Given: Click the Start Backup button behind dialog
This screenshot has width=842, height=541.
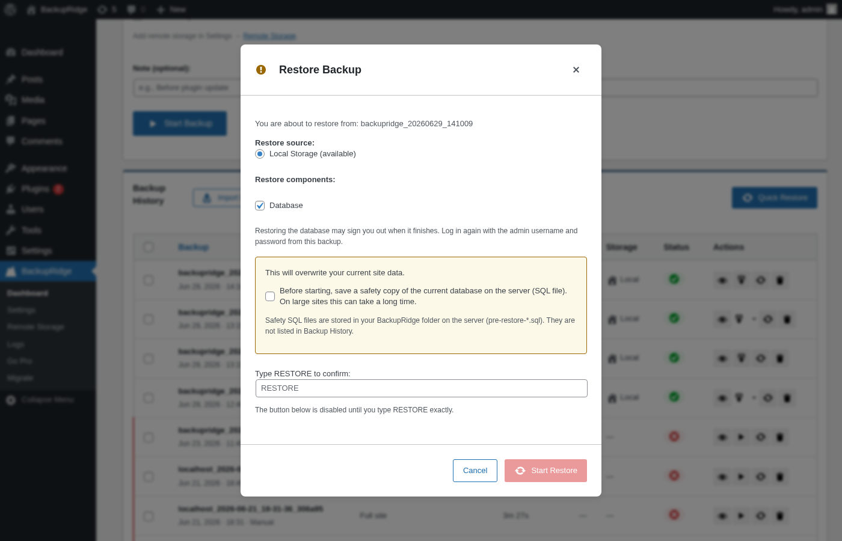Looking at the screenshot, I should point(180,123).
